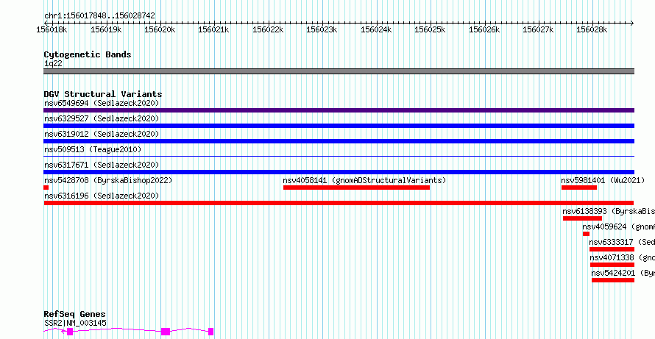Click the ruler's left end arrowhead

(46, 23)
